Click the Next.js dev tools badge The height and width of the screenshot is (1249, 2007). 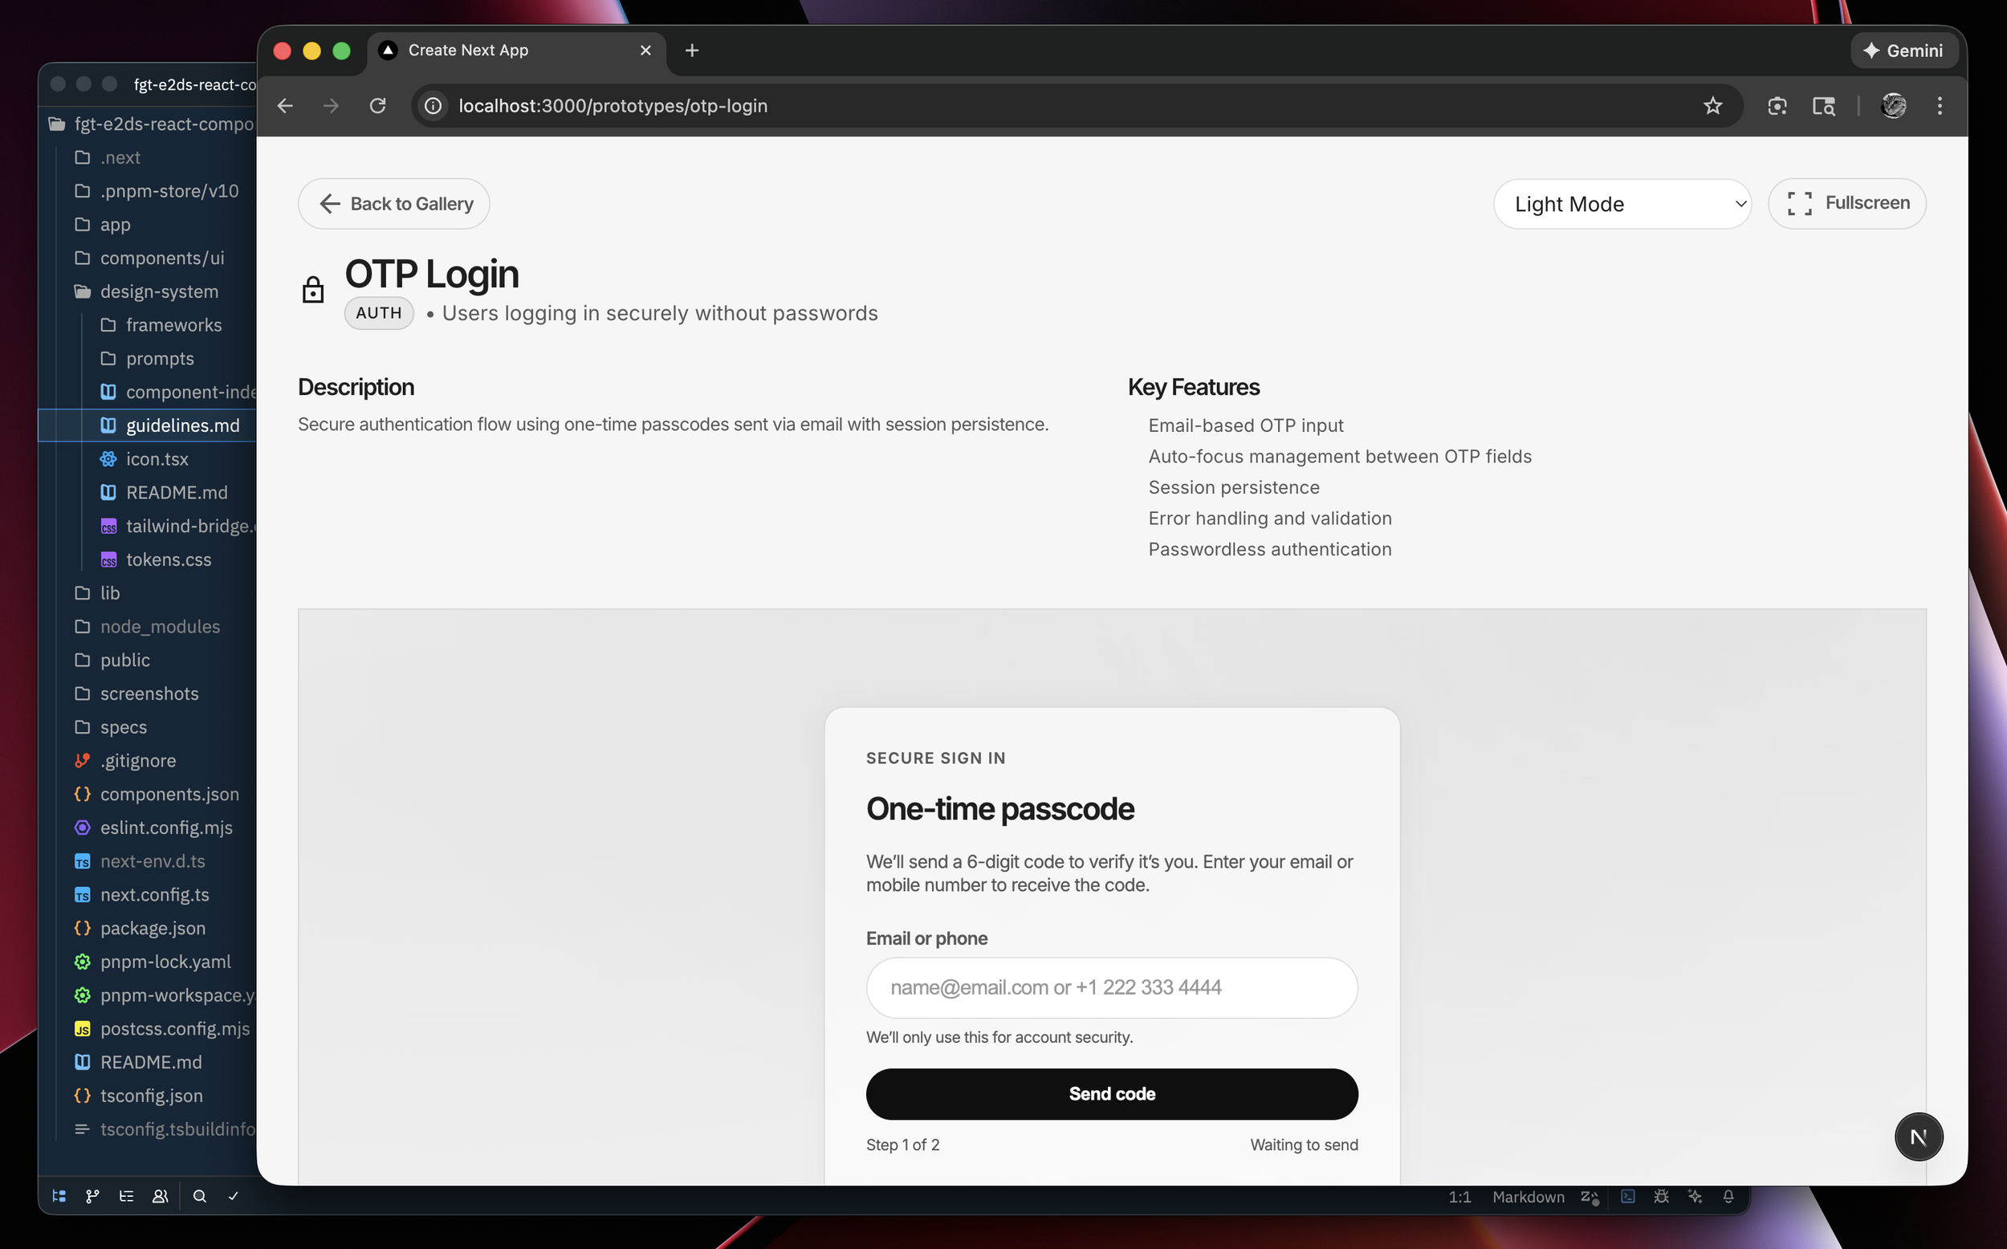1917,1137
